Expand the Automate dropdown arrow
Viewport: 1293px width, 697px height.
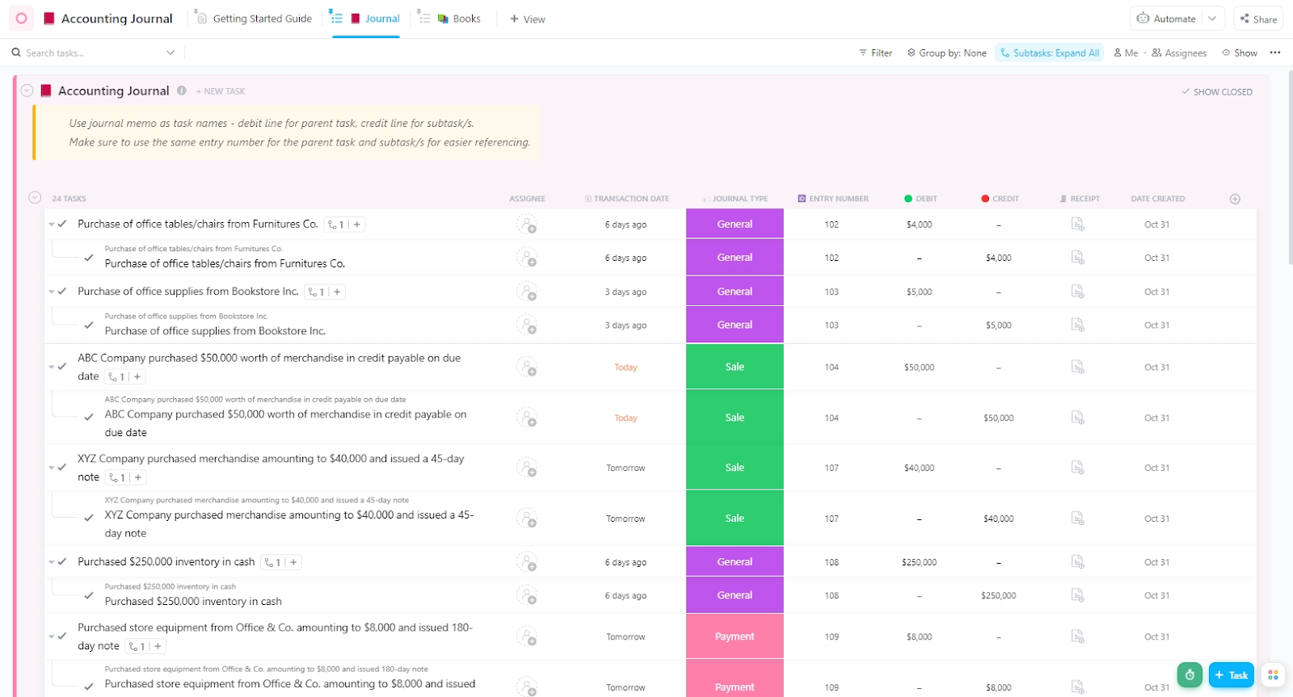pyautogui.click(x=1212, y=19)
